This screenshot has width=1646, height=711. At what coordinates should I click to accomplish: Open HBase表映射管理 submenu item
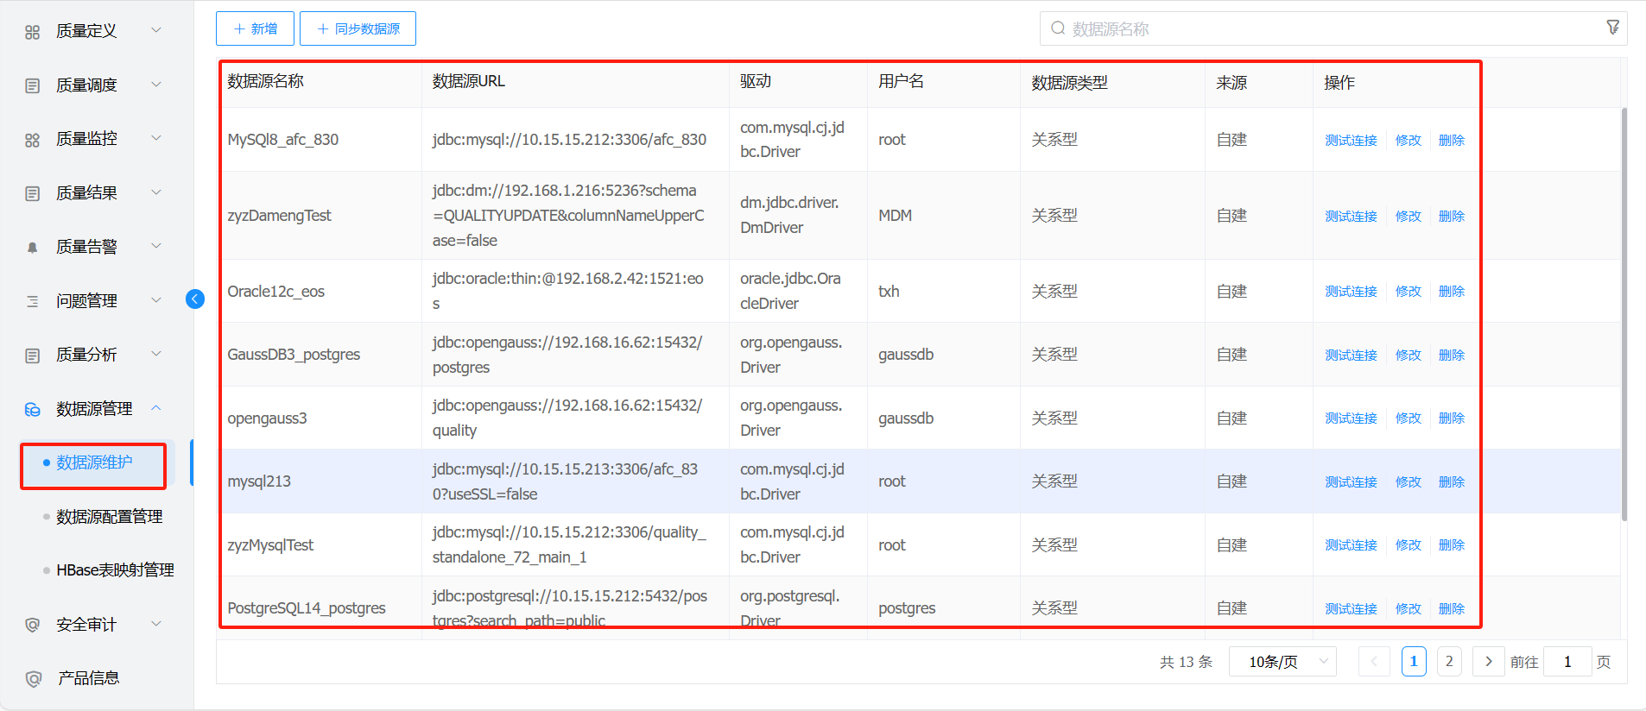pos(115,570)
